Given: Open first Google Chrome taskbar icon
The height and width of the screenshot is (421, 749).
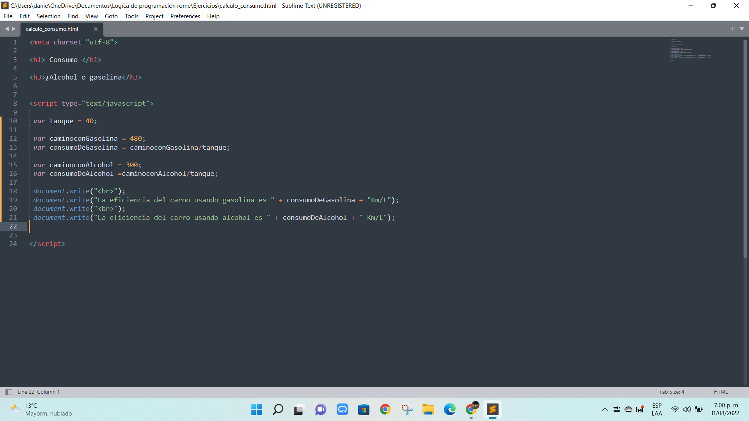Looking at the screenshot, I should [385, 410].
